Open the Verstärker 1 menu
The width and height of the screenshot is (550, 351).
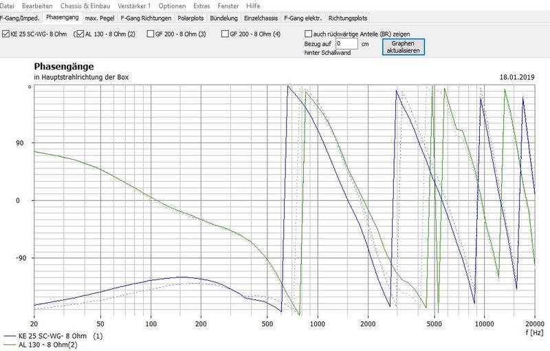coord(134,6)
